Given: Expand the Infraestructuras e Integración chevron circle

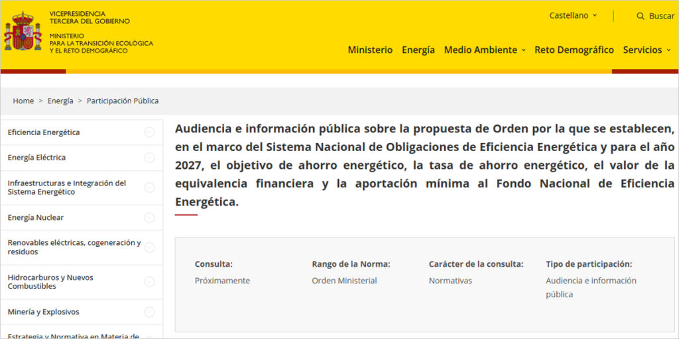Looking at the screenshot, I should click(x=149, y=187).
